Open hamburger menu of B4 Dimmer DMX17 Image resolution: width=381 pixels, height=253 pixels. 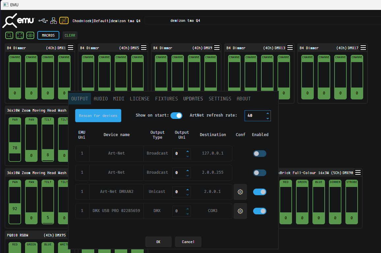click(x=363, y=48)
